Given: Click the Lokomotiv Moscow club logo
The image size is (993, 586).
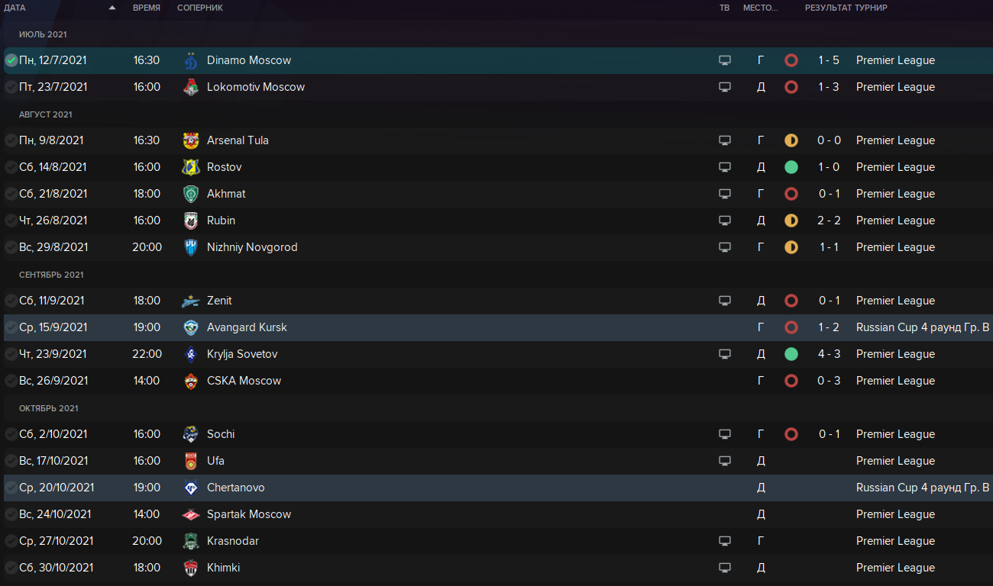Looking at the screenshot, I should [191, 88].
